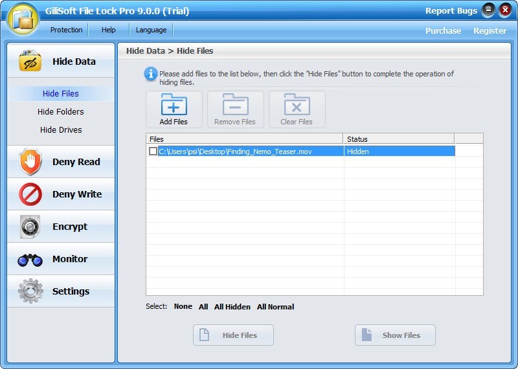
Task: Click the Deny Read shield icon
Action: [x=30, y=162]
